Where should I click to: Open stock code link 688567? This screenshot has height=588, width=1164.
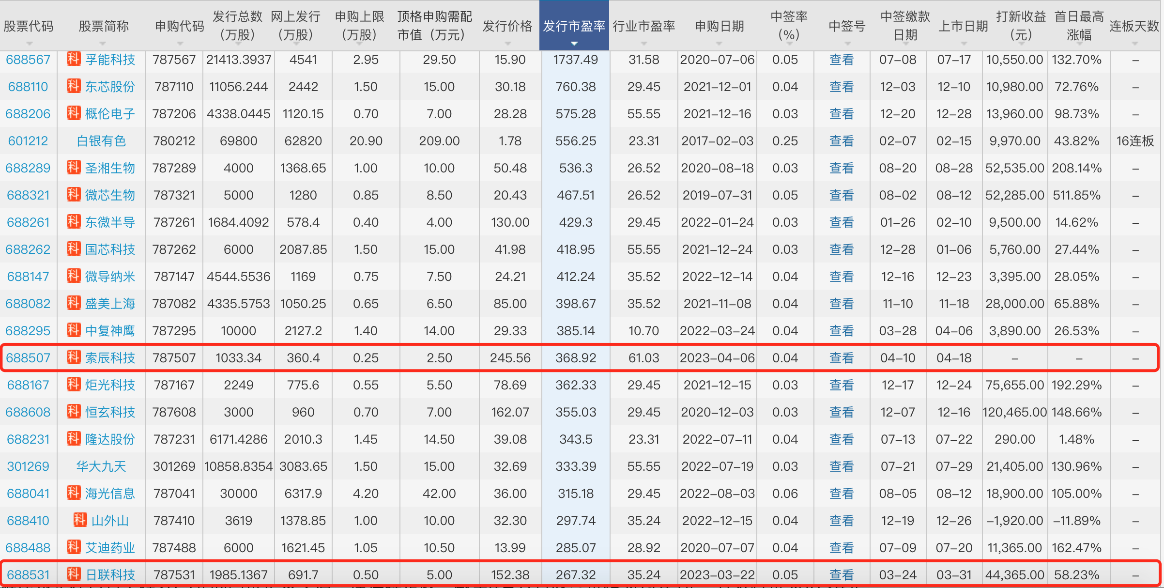click(28, 60)
